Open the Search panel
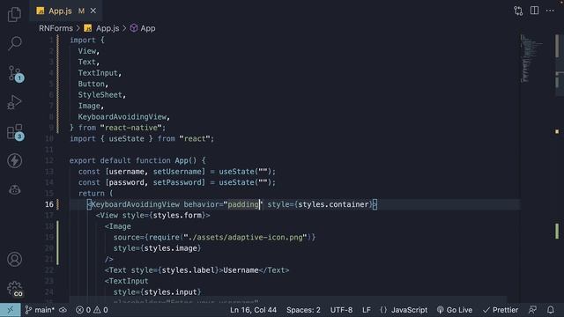The height and width of the screenshot is (317, 564). coord(15,43)
